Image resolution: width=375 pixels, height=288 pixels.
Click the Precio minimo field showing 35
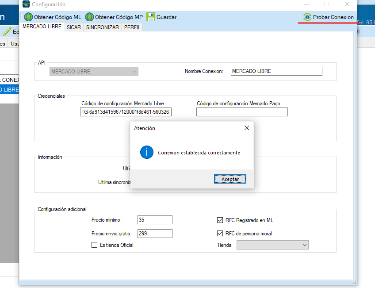point(155,220)
